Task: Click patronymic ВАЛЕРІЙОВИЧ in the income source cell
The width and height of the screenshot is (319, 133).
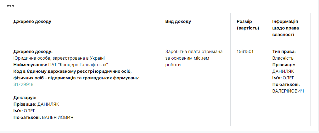Action: pyautogui.click(x=58, y=117)
